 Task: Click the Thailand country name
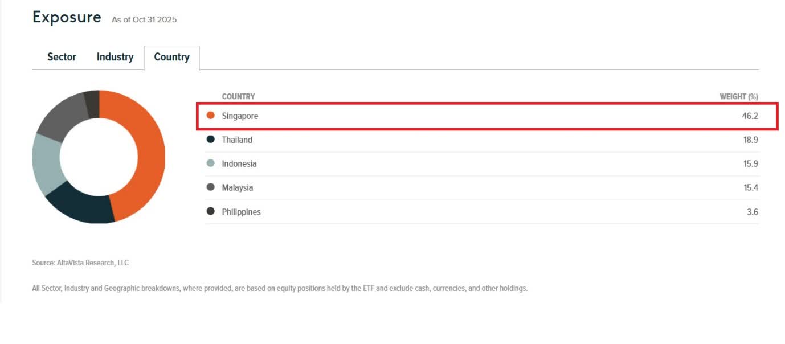[x=237, y=140]
